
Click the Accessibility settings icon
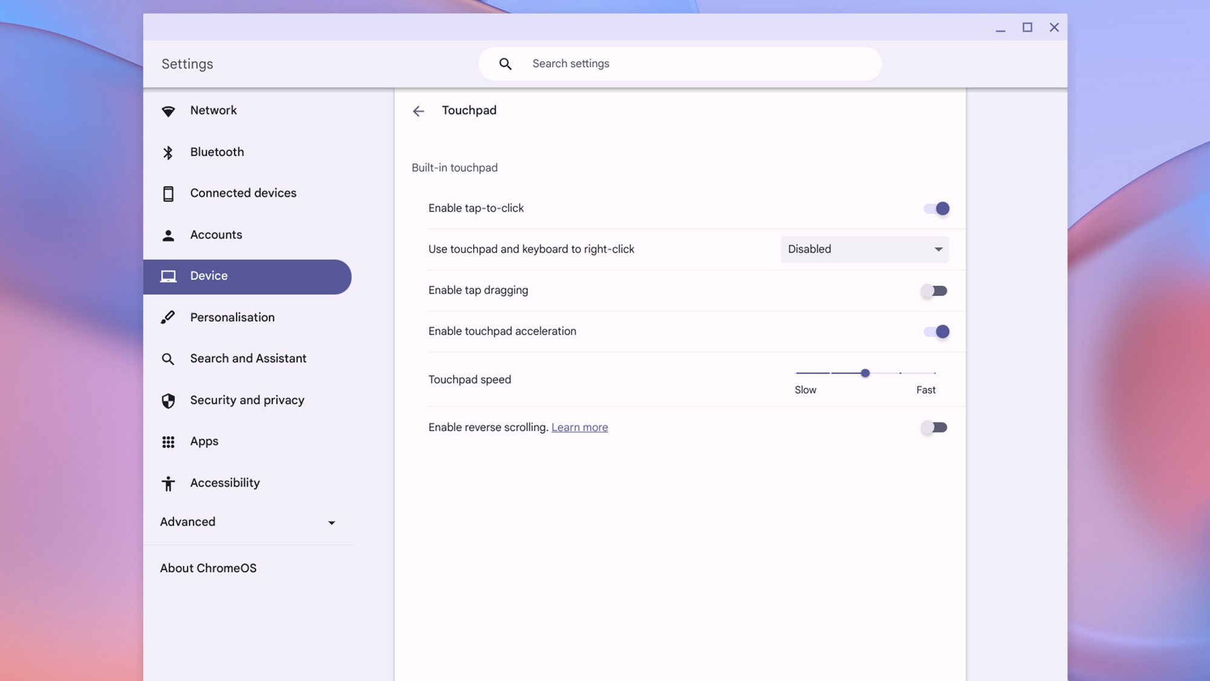coord(168,483)
